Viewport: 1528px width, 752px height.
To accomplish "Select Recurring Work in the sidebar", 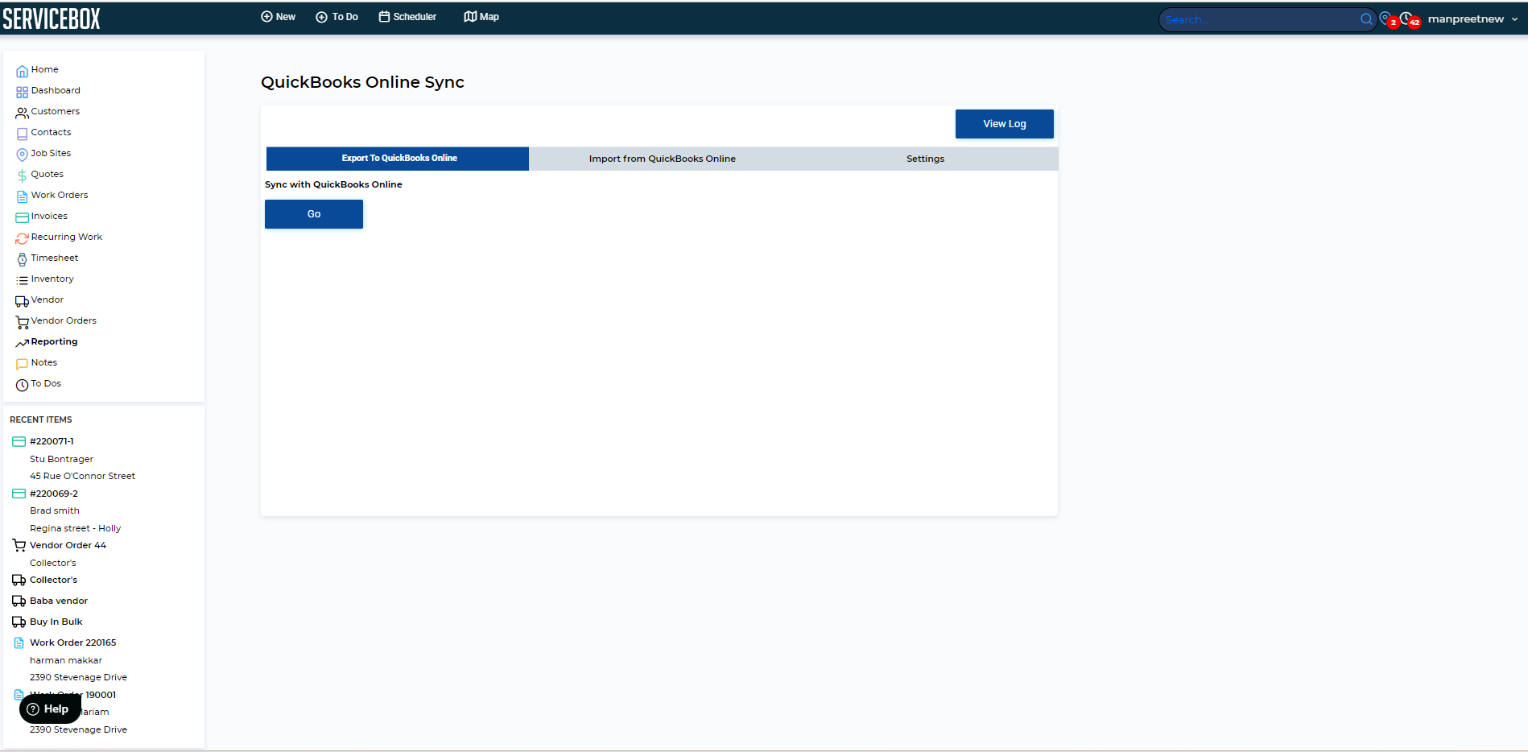I will (x=67, y=237).
